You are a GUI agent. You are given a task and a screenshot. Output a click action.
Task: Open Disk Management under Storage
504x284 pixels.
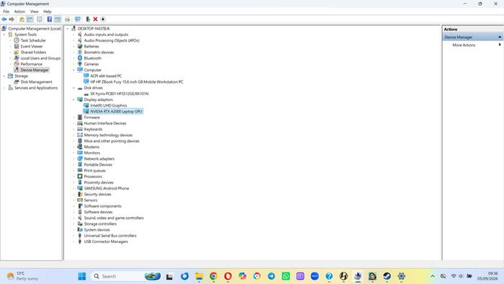click(x=36, y=82)
